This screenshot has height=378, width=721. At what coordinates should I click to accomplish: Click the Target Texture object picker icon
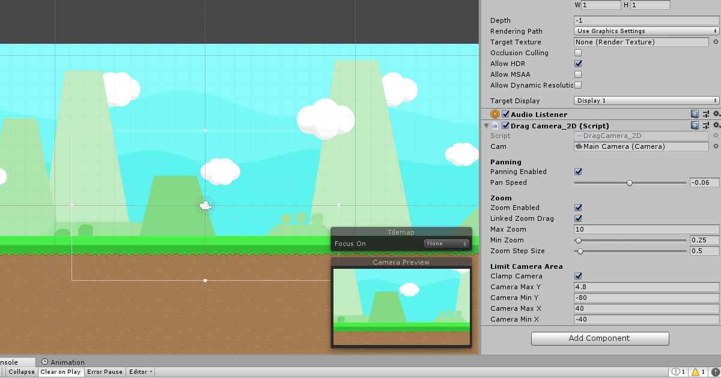tap(716, 42)
